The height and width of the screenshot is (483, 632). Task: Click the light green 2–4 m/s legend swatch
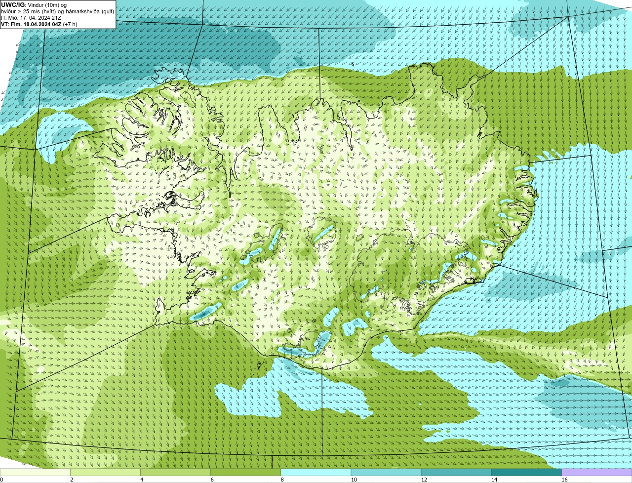(106, 472)
